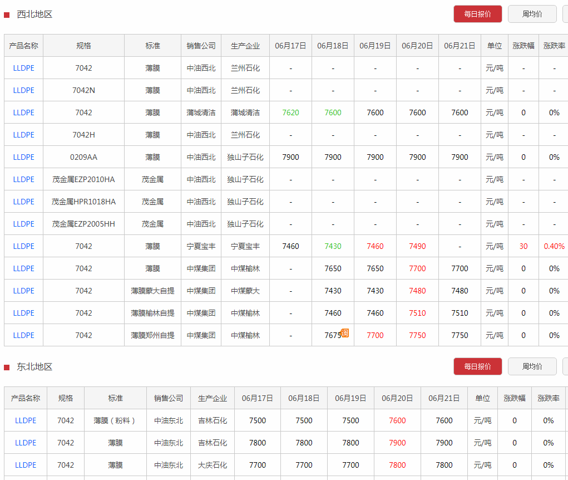Click 涨跌率 header in 西北地区 table
This screenshot has height=480, width=568.
554,46
